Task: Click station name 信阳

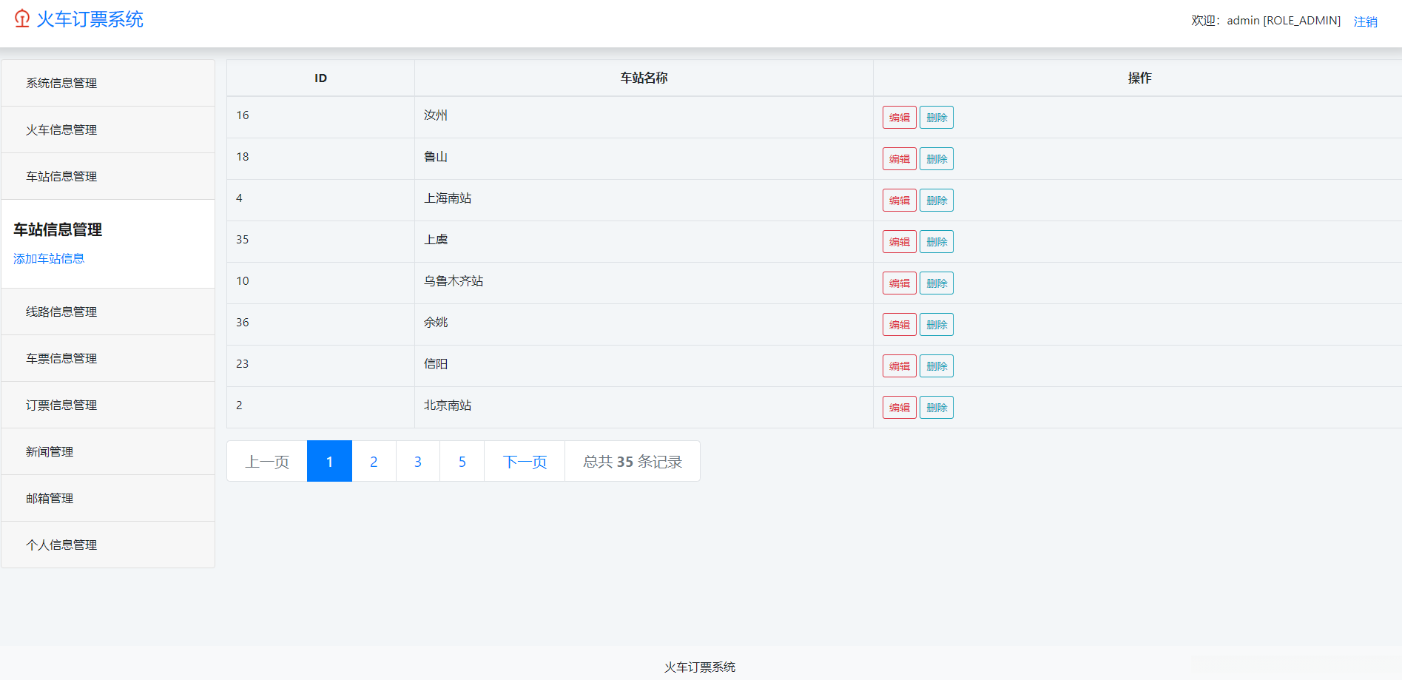Action: (x=436, y=364)
